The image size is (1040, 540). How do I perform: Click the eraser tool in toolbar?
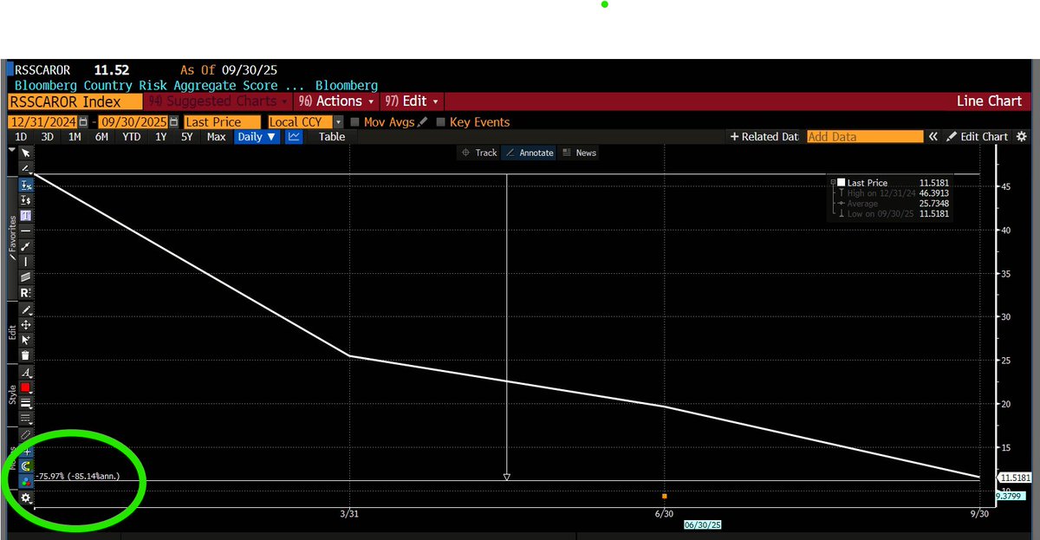click(26, 434)
